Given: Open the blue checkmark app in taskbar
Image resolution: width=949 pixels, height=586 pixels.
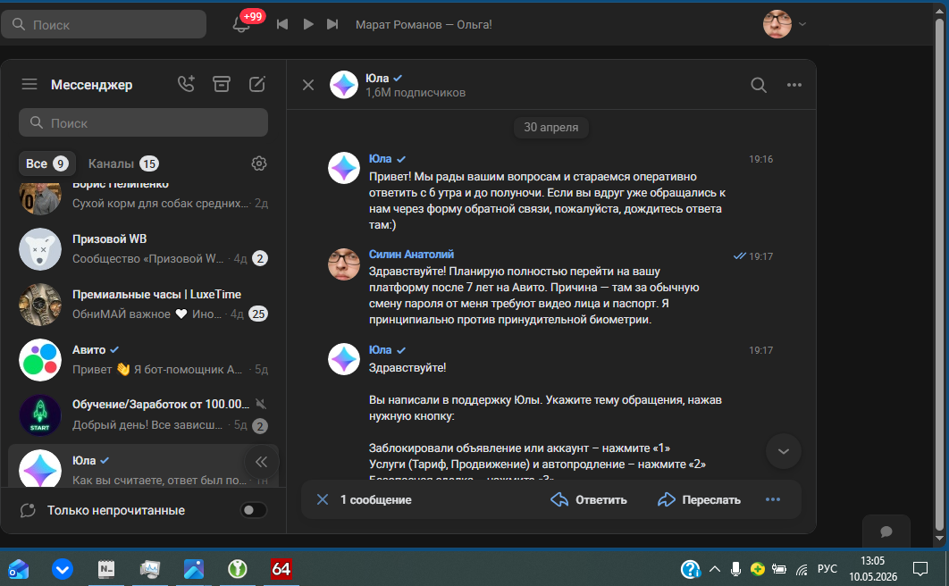Looking at the screenshot, I should click(x=63, y=568).
